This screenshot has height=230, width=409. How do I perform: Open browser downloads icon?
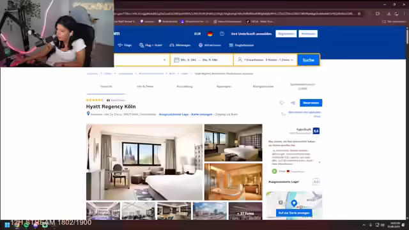(389, 13)
